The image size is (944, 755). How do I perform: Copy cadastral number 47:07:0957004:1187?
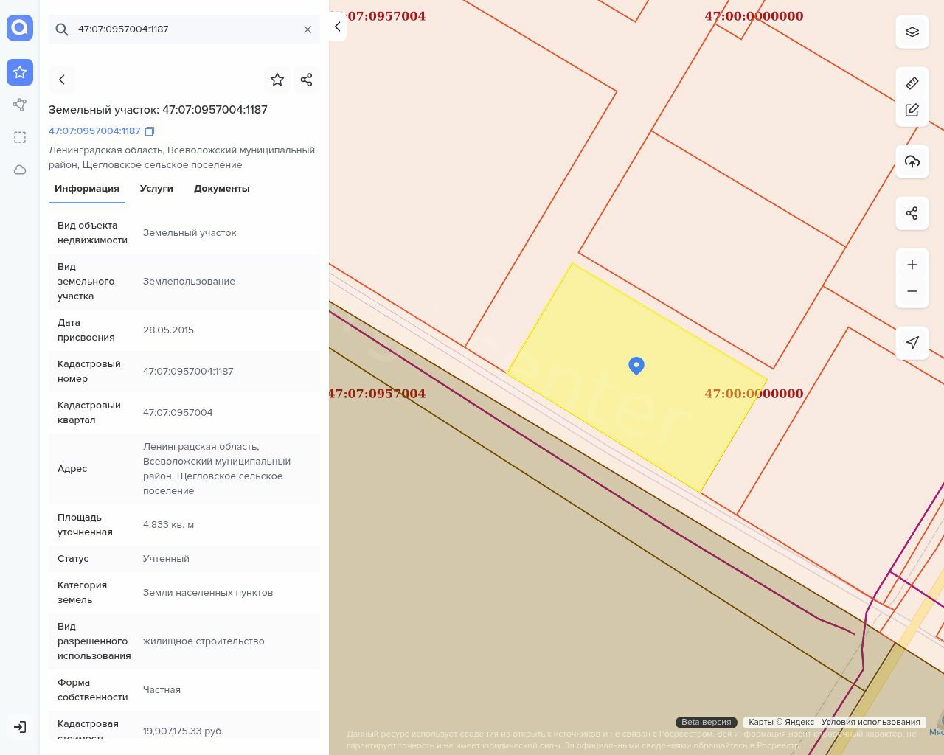(150, 131)
